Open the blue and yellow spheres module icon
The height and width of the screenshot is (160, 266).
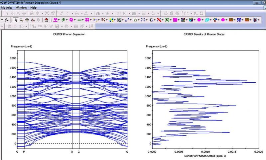[x=111, y=20]
